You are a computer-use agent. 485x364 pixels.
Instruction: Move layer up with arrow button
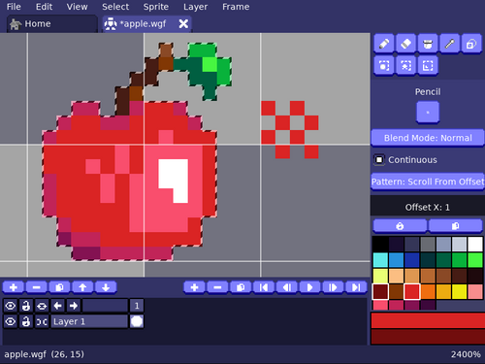(82, 287)
